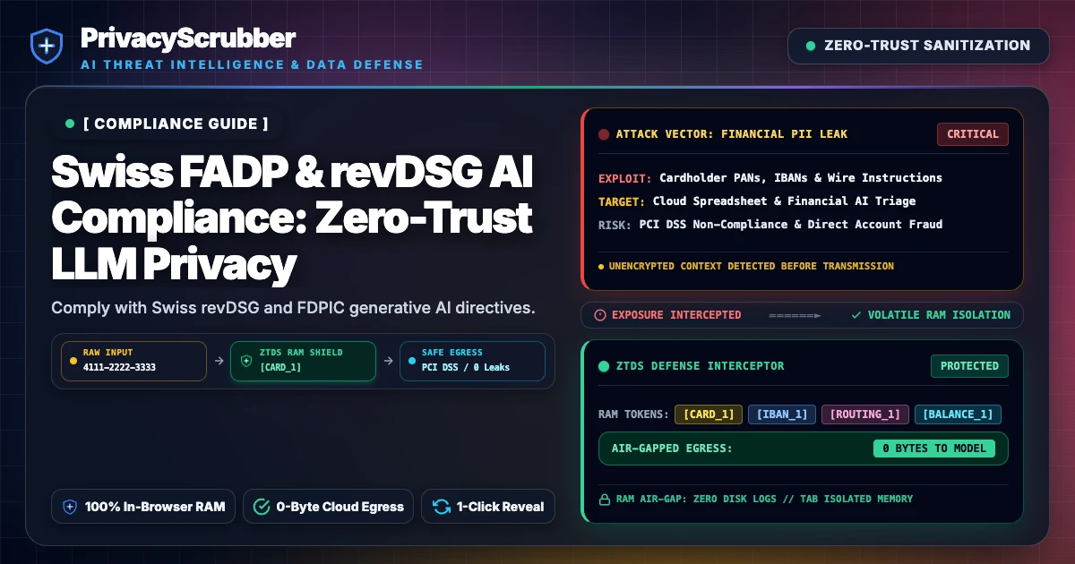This screenshot has height=564, width=1075.
Task: Click the 1-Click Reveal badge
Action: click(488, 507)
